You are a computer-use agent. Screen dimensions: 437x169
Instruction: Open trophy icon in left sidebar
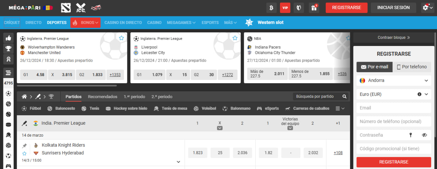point(8,49)
